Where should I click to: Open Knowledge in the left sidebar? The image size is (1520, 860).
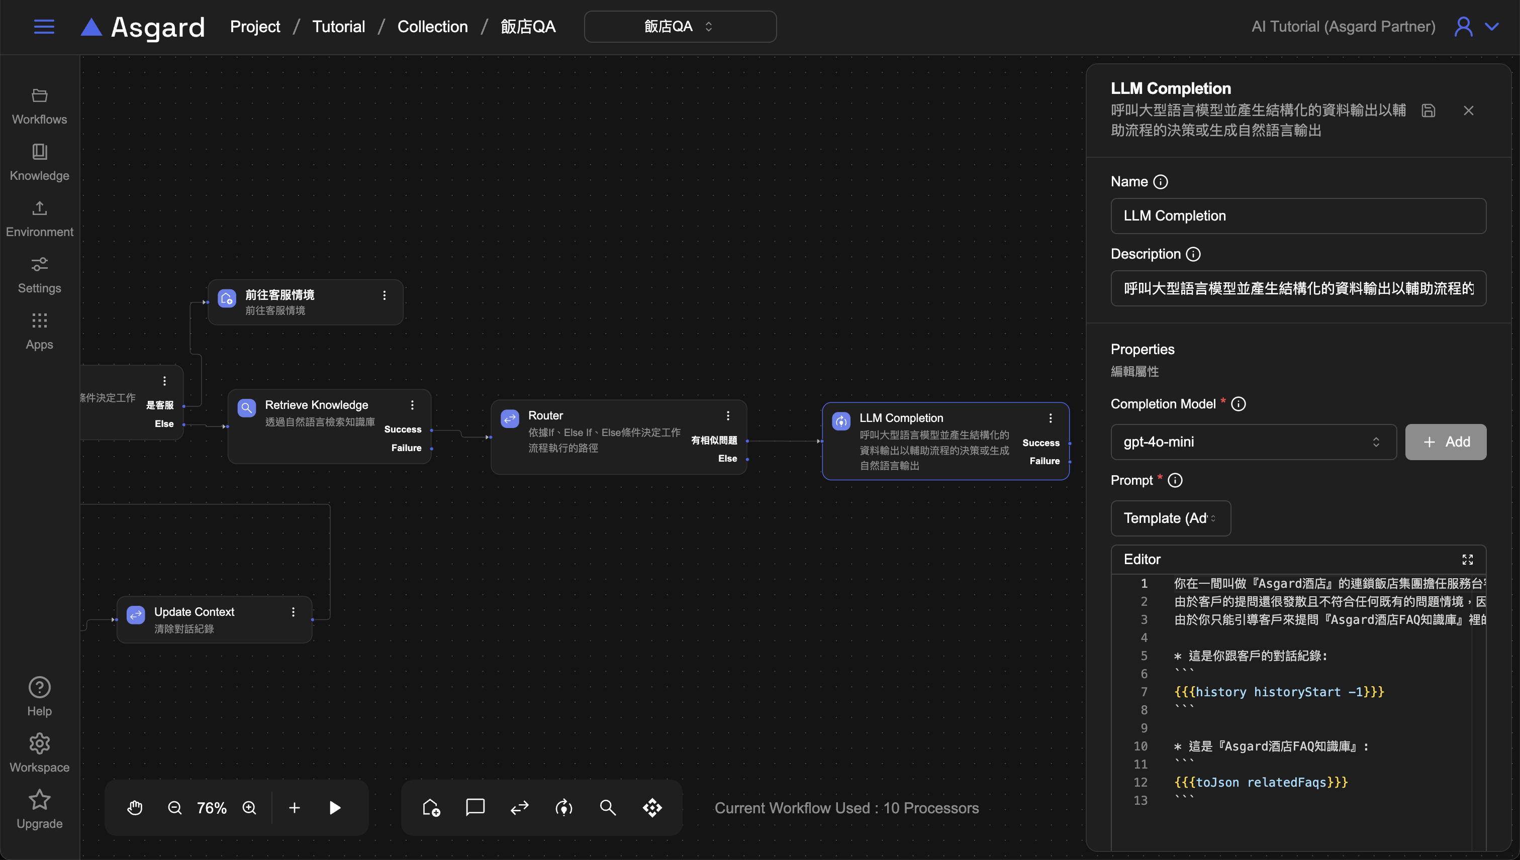tap(40, 161)
